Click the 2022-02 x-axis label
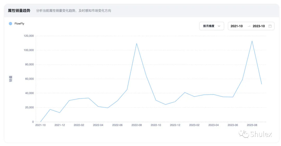 point(79,125)
